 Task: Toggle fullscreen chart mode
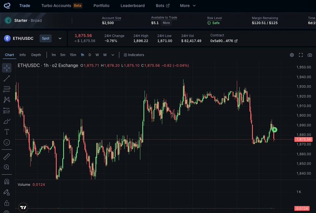point(301,55)
